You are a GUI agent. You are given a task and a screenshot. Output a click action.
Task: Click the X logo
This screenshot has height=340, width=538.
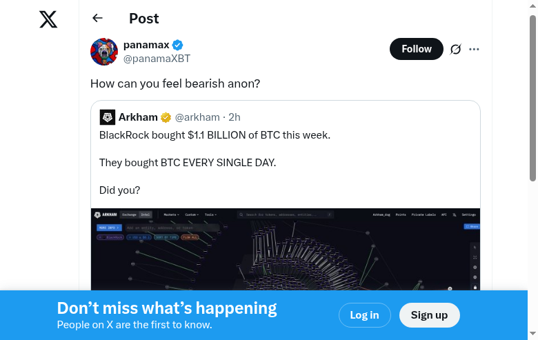coord(48,19)
